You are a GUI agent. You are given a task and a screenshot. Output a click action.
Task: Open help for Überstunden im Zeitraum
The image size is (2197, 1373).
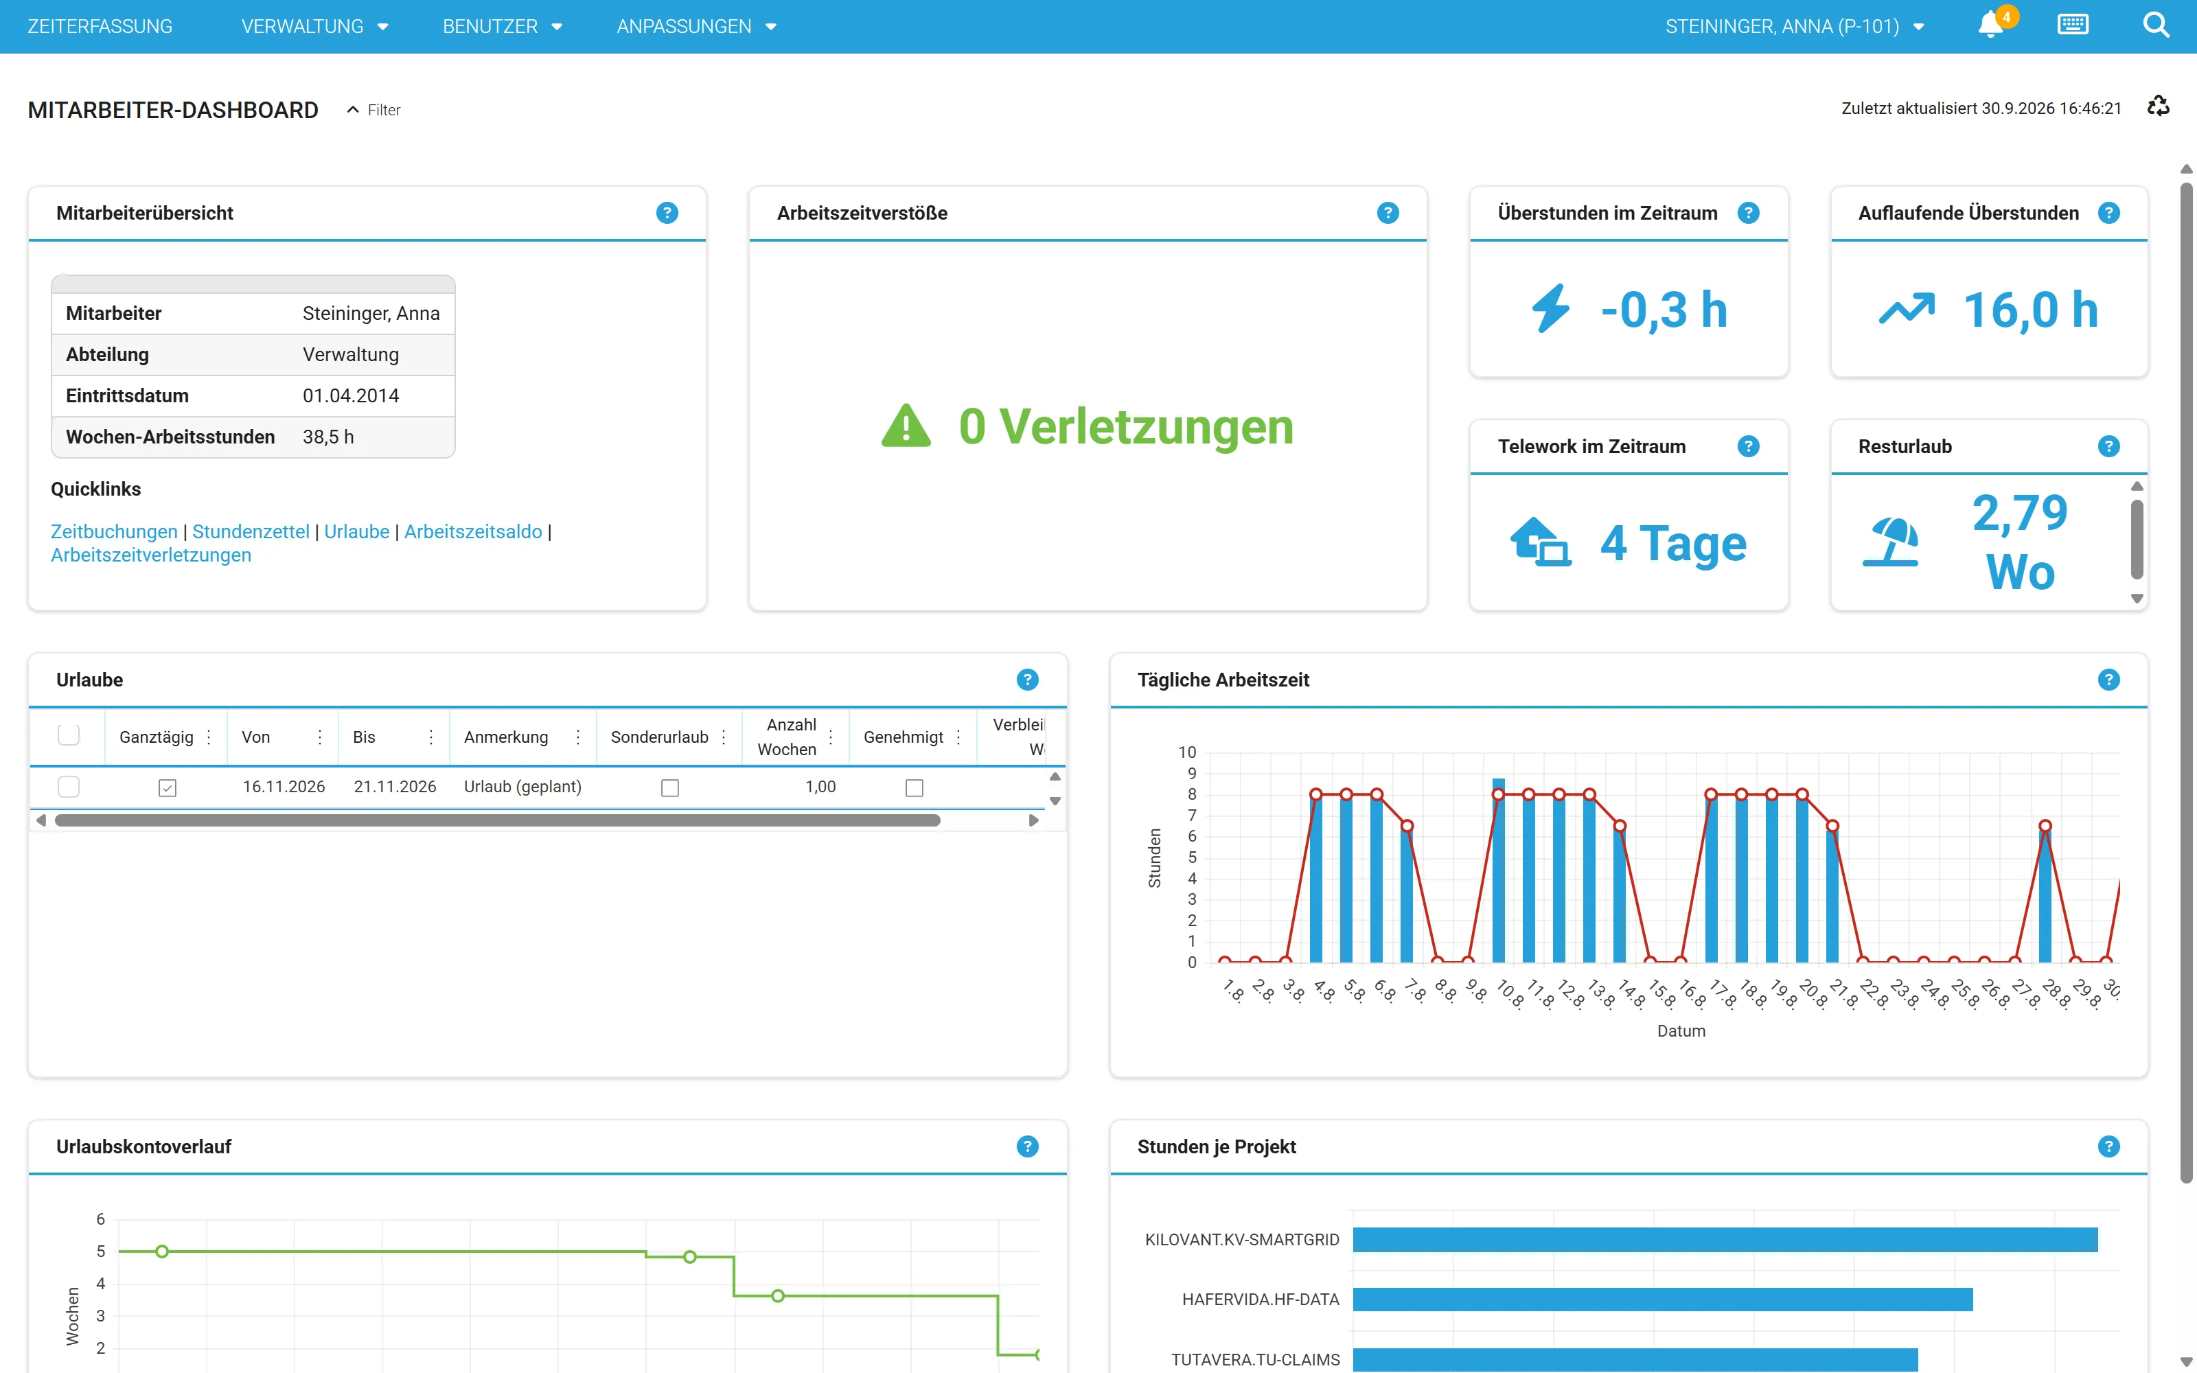click(1747, 213)
